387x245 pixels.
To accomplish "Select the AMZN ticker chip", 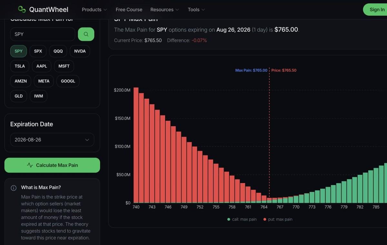I will pyautogui.click(x=21, y=81).
